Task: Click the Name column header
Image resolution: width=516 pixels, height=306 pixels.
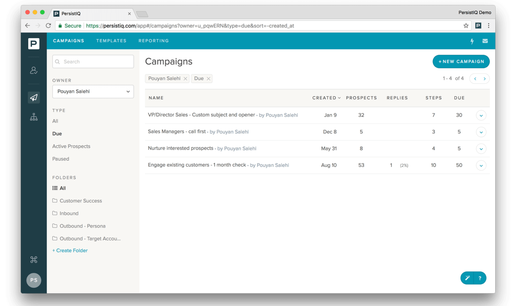Action: tap(156, 98)
